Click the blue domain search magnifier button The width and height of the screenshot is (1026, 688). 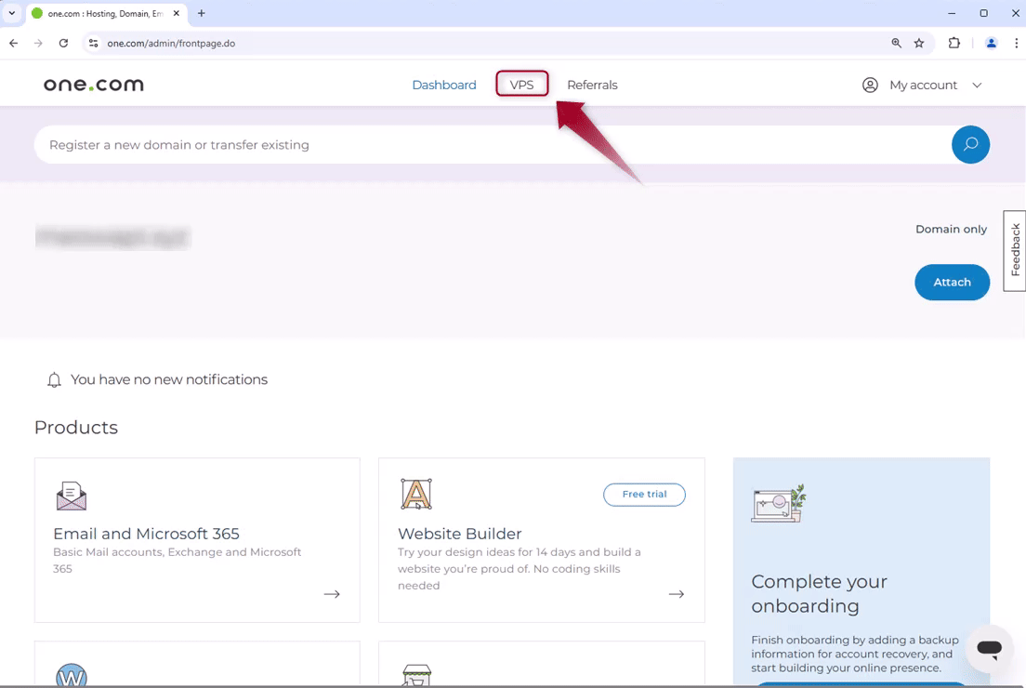(x=970, y=145)
